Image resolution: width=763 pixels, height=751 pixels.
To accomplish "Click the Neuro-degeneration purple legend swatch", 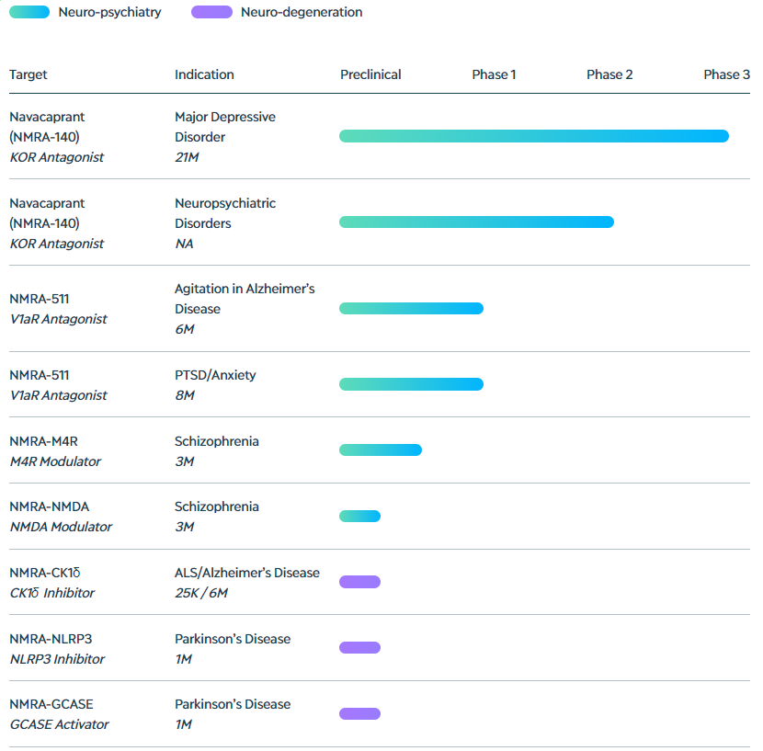I will coord(211,13).
